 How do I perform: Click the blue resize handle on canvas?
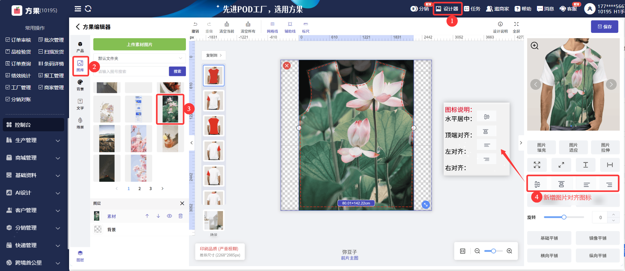click(426, 205)
